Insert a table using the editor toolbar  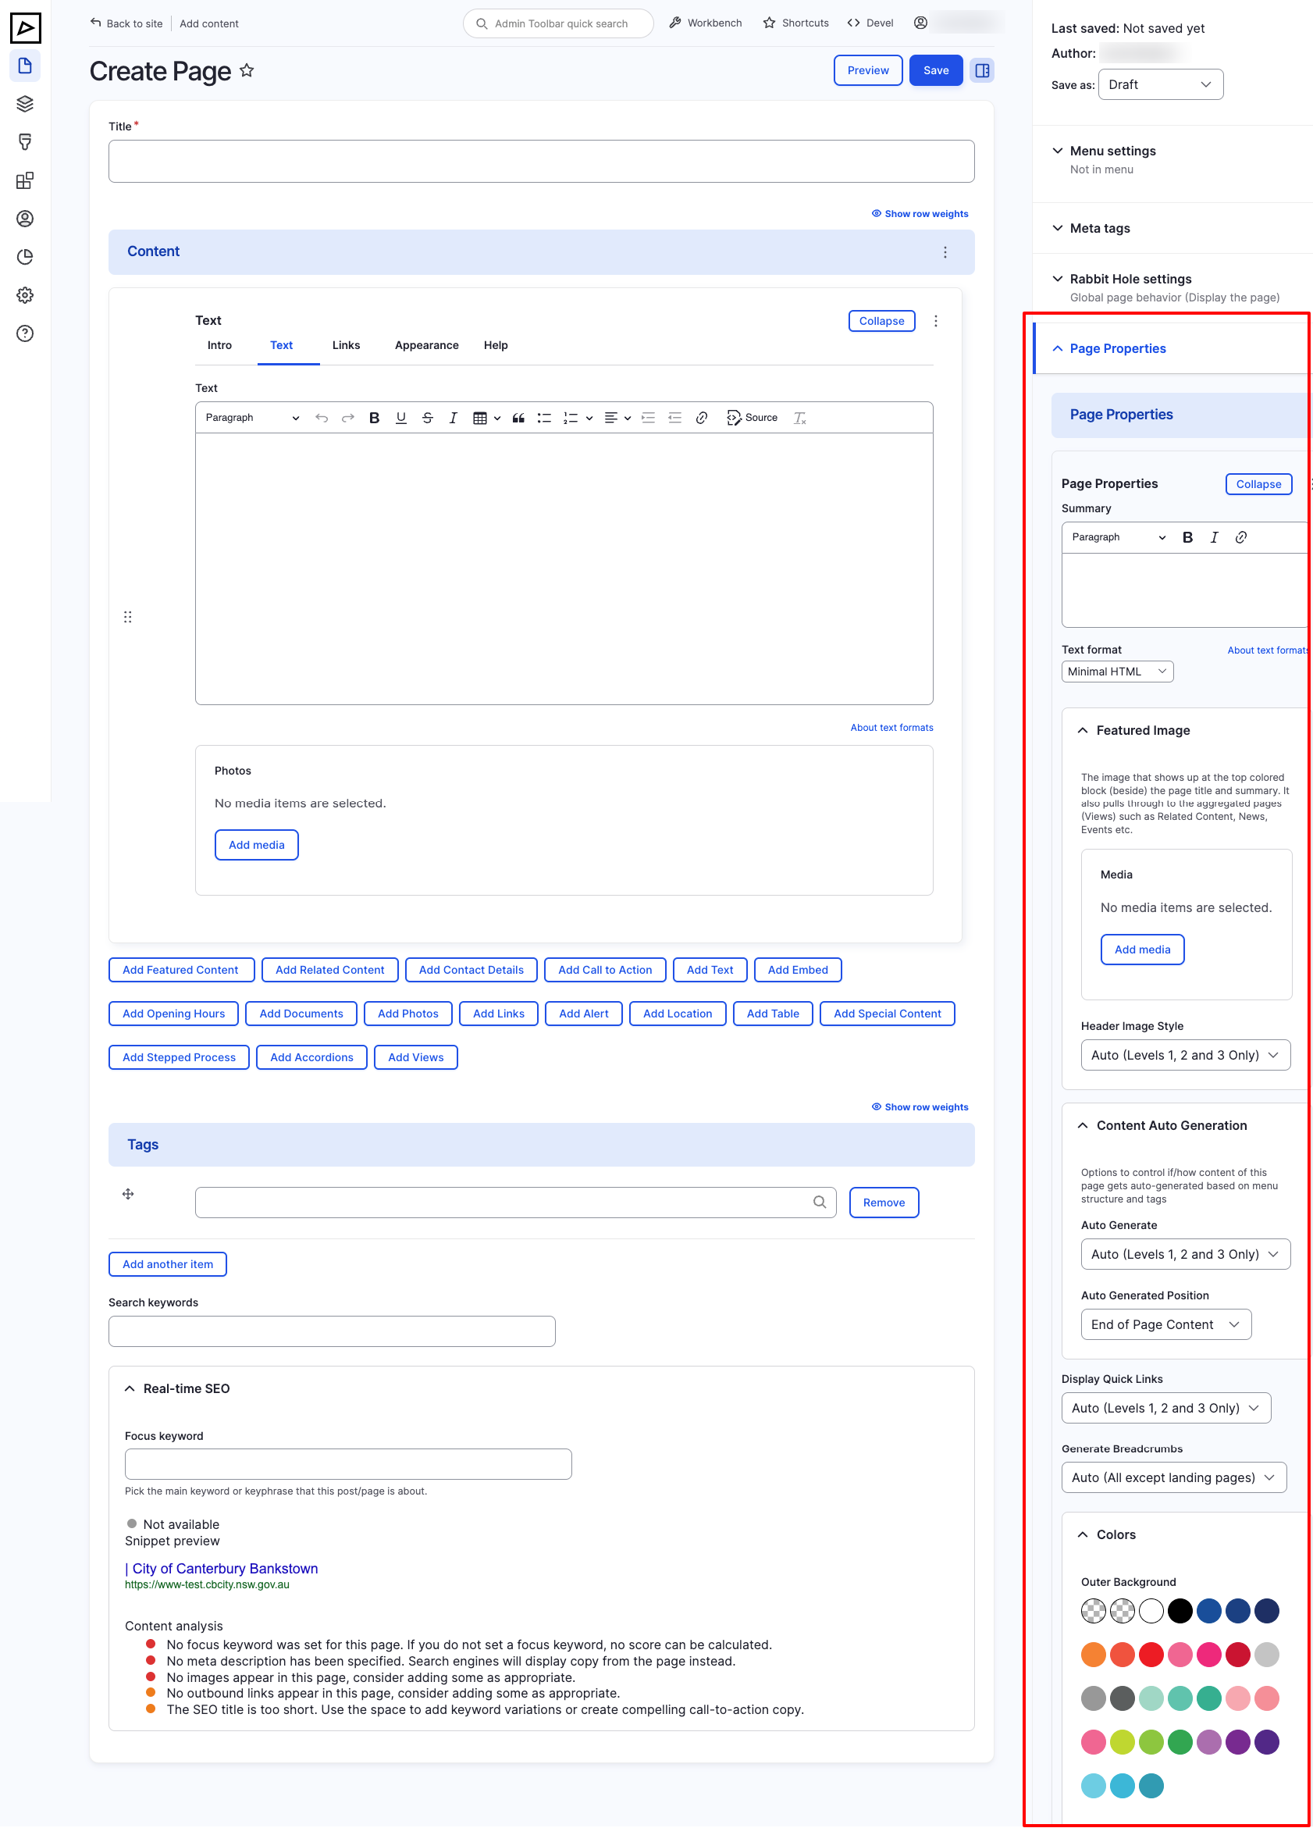(x=481, y=418)
